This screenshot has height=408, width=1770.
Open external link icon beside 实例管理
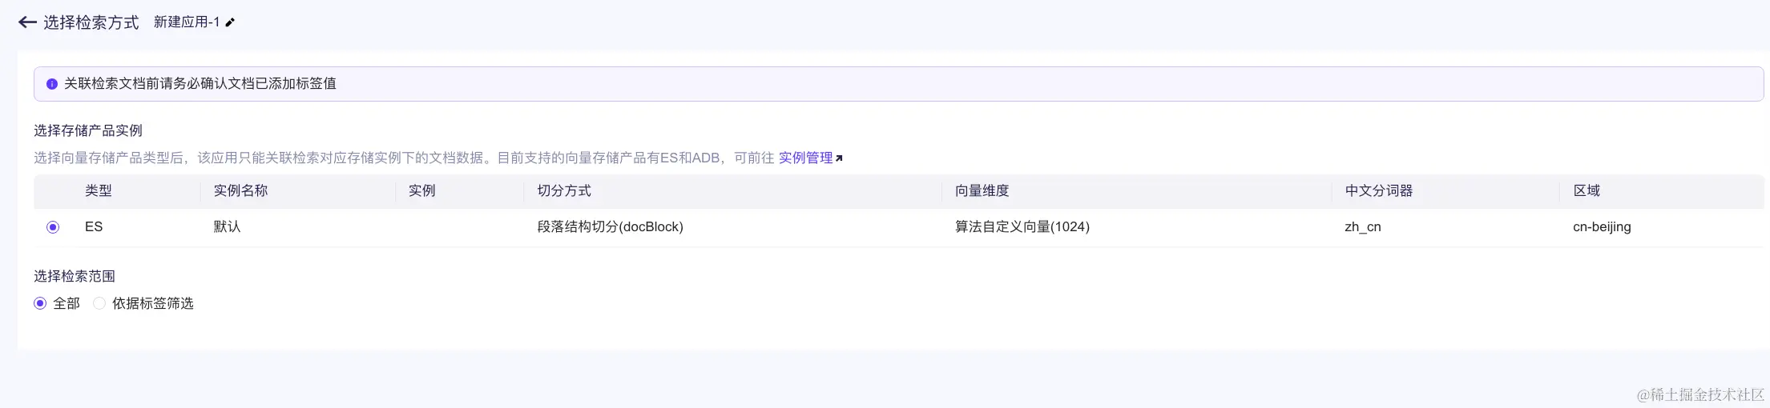tap(839, 158)
